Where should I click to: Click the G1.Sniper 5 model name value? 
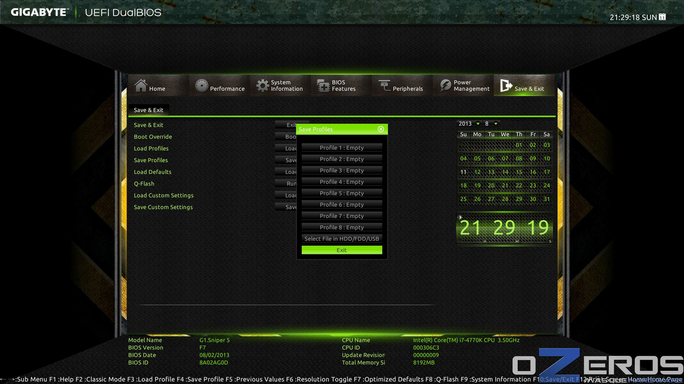[214, 340]
